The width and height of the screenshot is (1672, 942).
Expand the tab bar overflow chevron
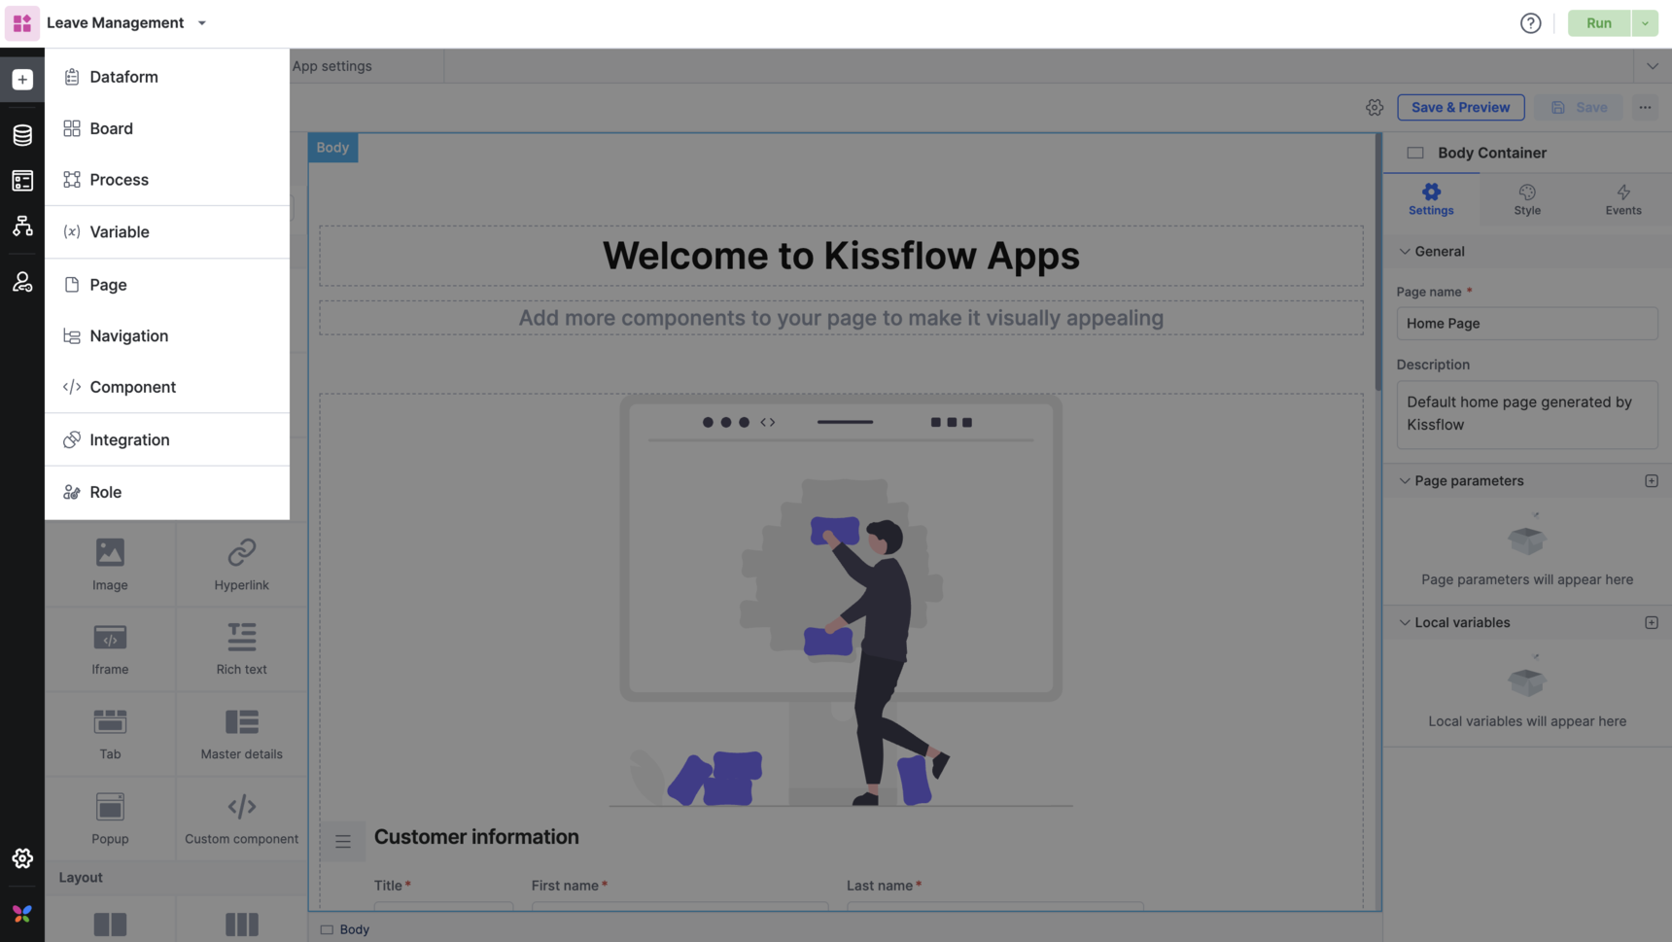click(1653, 66)
